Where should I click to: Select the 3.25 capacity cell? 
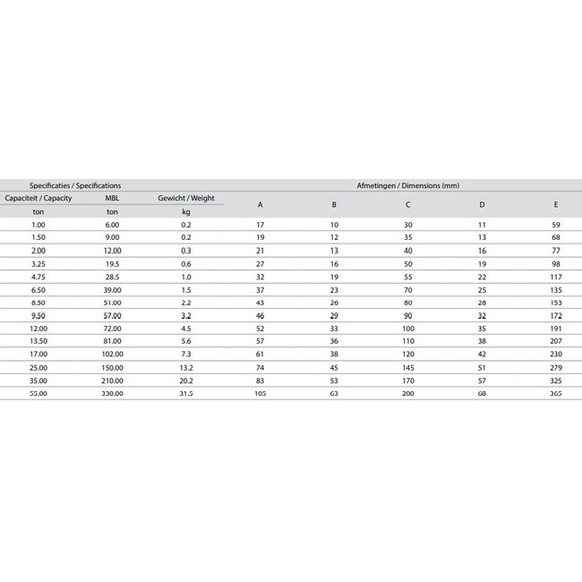[x=38, y=264]
